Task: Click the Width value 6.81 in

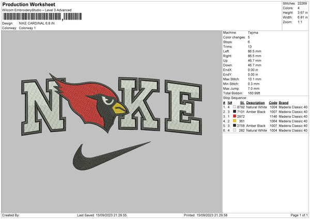Action: coord(302,18)
